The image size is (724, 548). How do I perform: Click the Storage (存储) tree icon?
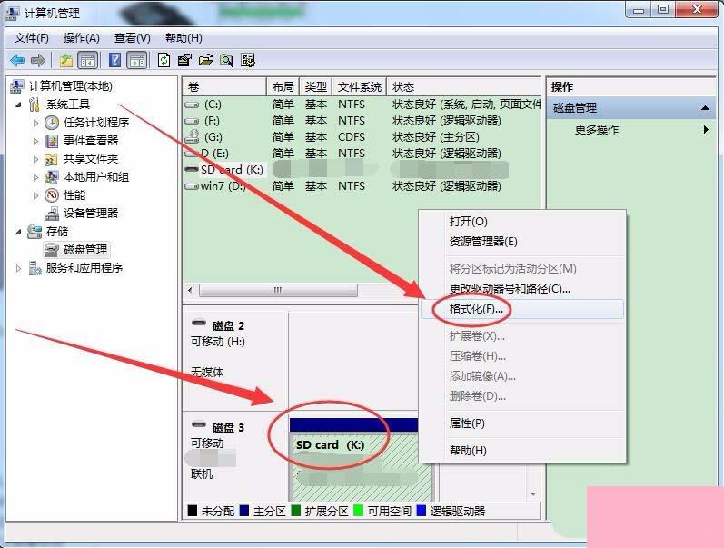coord(35,232)
